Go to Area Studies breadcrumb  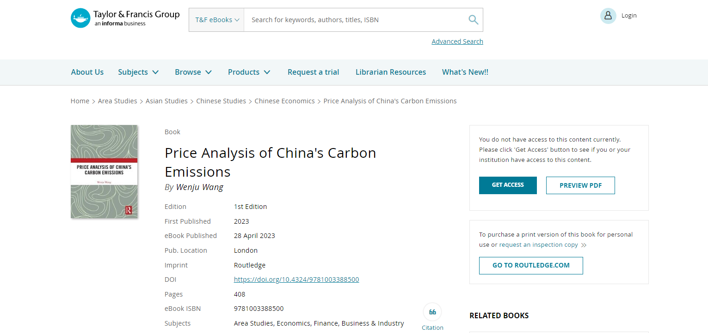[x=117, y=101]
